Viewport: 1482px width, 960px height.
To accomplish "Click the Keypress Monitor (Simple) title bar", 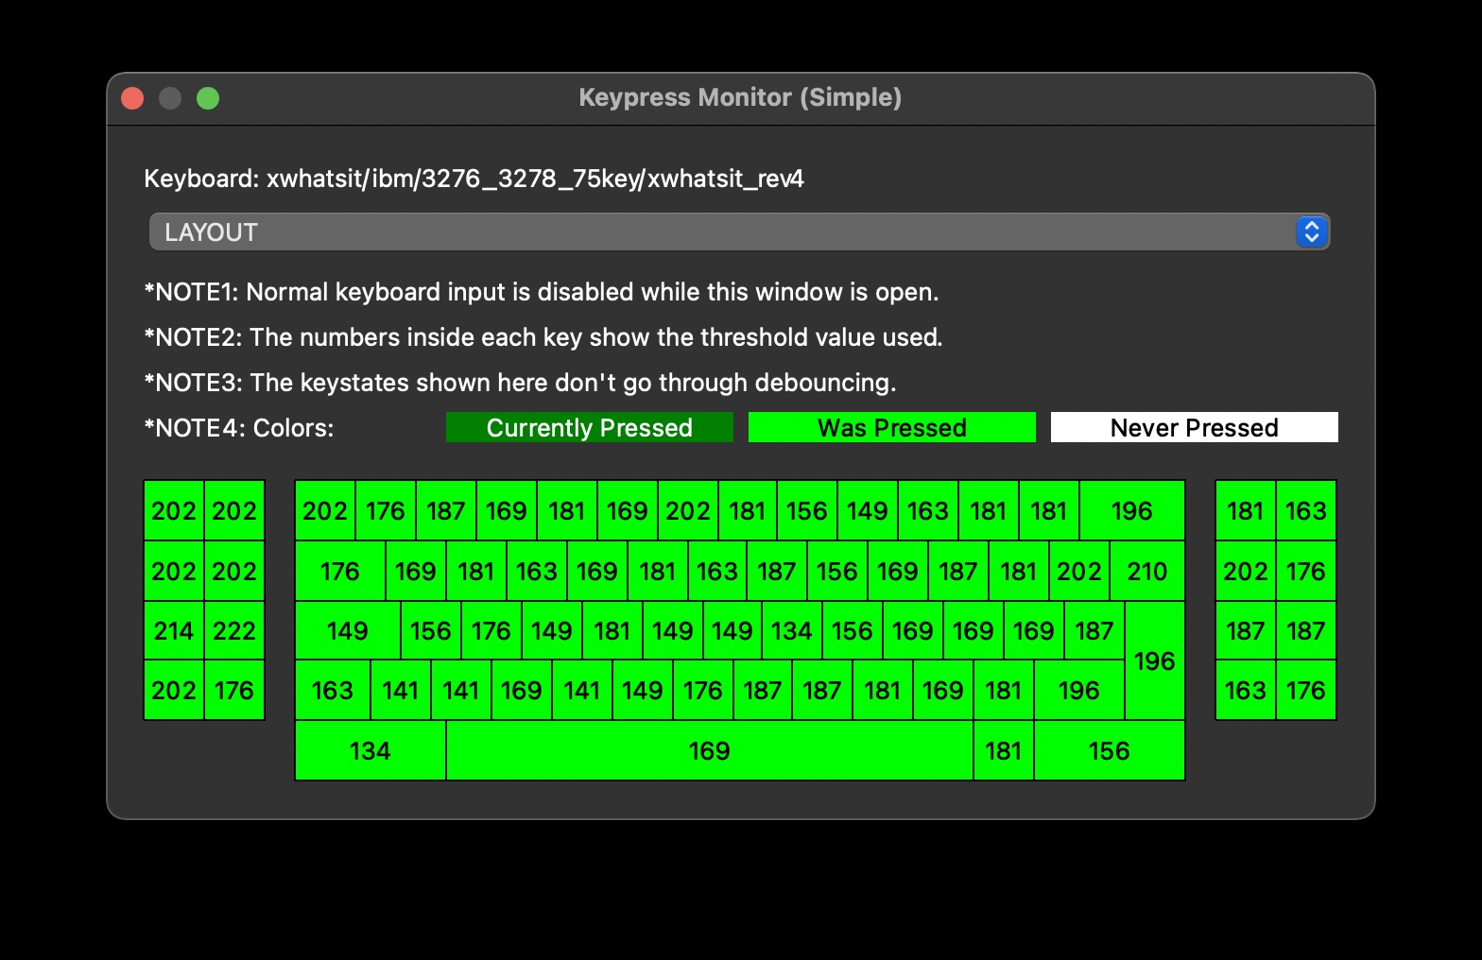I will coord(740,98).
